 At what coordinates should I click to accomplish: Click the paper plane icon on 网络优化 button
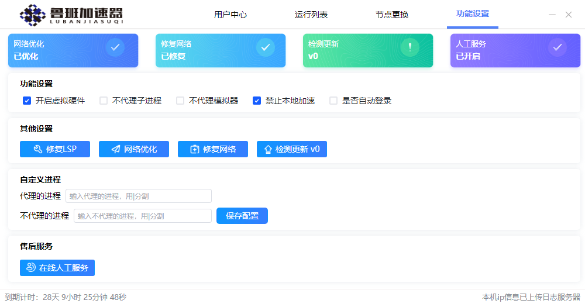(x=116, y=149)
